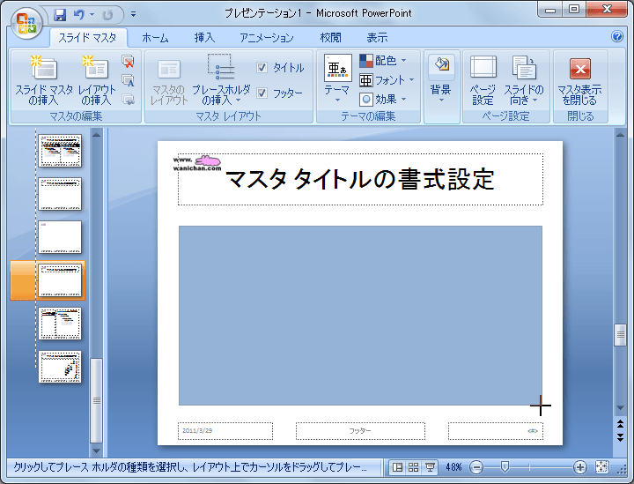
Task: Click the zoom slider handle
Action: pyautogui.click(x=505, y=467)
